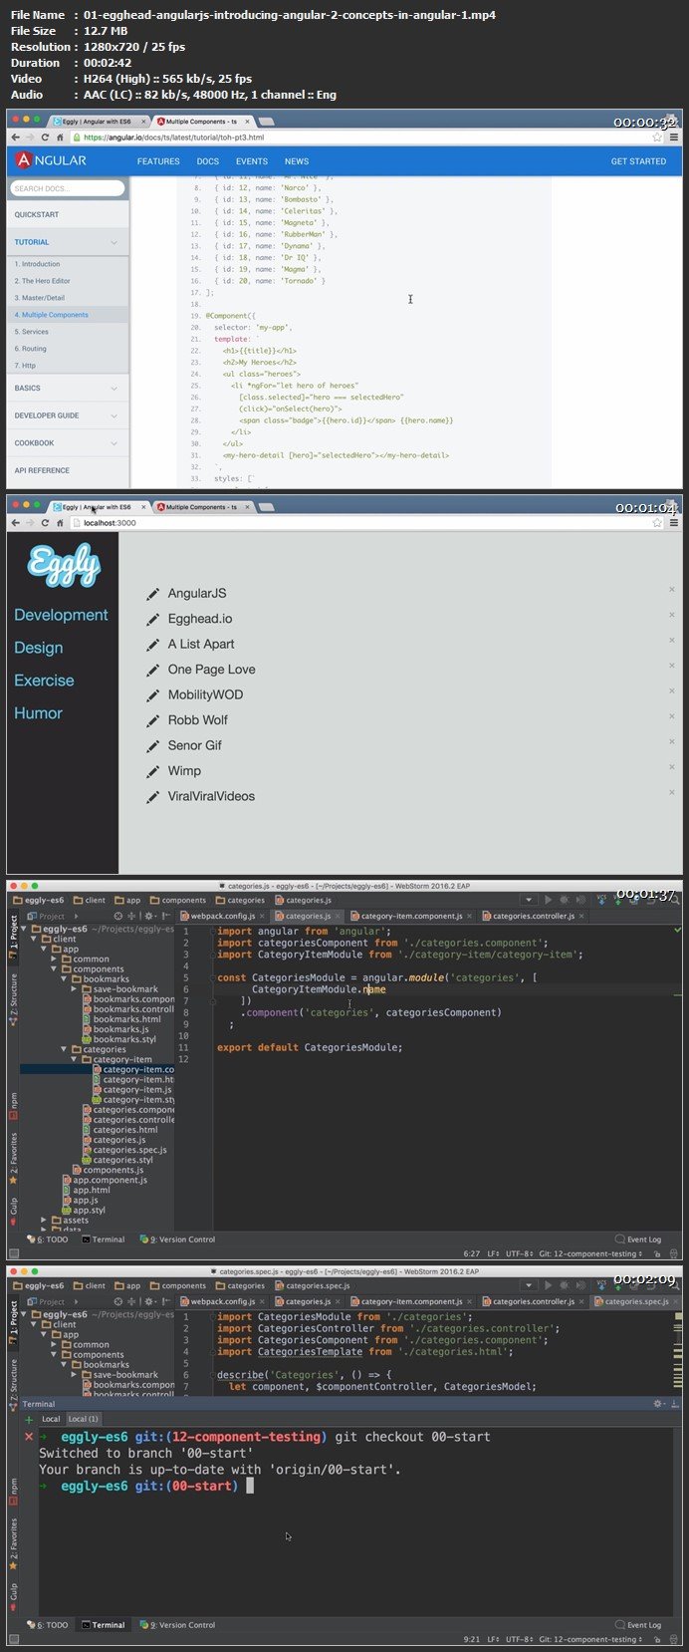Select the categories.spec.js editor tab
689x1652 pixels.
tap(636, 1301)
